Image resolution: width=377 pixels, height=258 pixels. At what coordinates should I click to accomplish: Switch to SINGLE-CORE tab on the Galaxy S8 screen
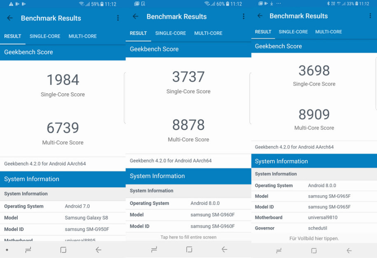click(x=45, y=36)
